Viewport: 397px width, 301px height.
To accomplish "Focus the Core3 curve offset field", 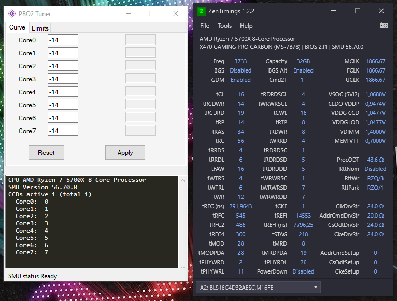I will [x=63, y=79].
